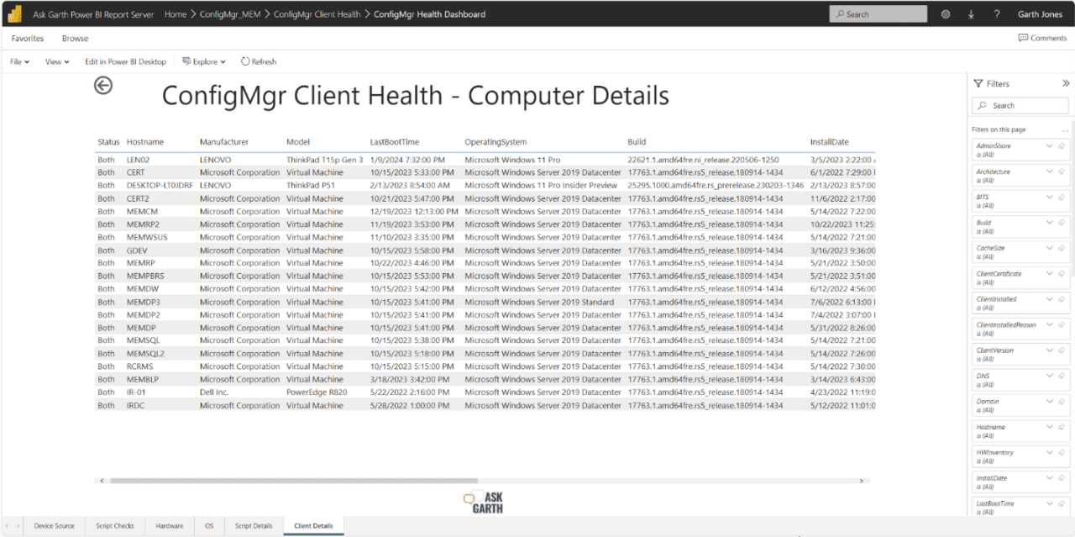
Task: Open the File menu
Action: coord(19,61)
